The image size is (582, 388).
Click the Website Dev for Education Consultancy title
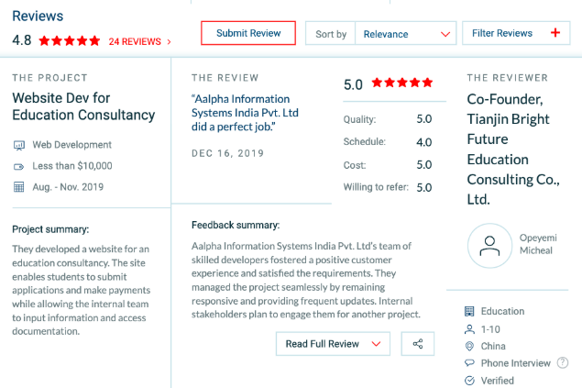pyautogui.click(x=83, y=106)
